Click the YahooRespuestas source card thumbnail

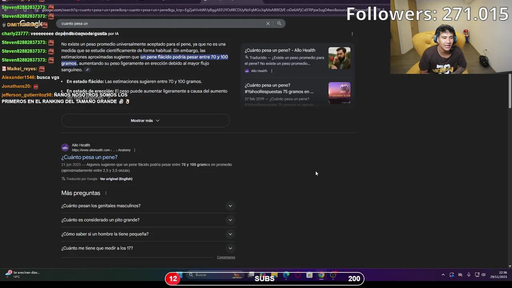[x=339, y=93]
